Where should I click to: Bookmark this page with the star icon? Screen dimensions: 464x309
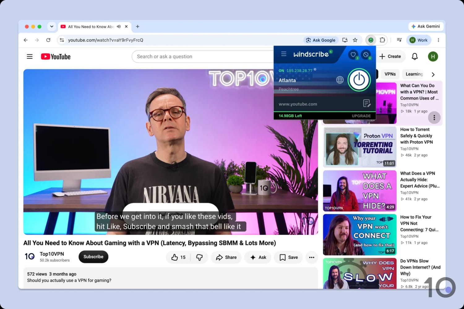[355, 40]
